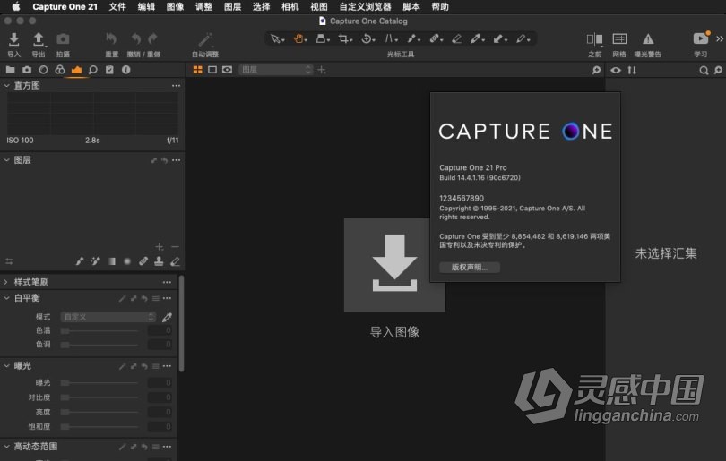
Task: Select the layer brush draw tool
Action: (80, 261)
